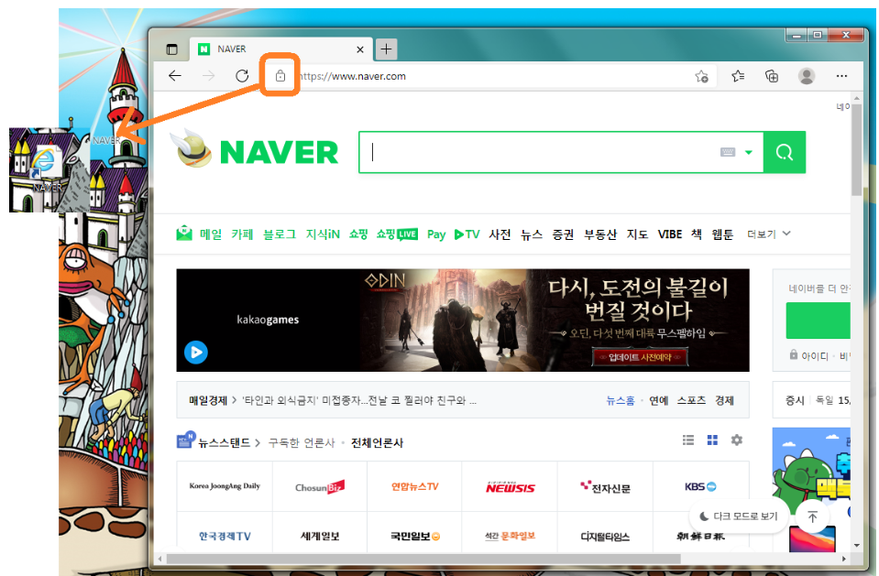Open 책 menu item
The image size is (879, 576).
pyautogui.click(x=697, y=234)
